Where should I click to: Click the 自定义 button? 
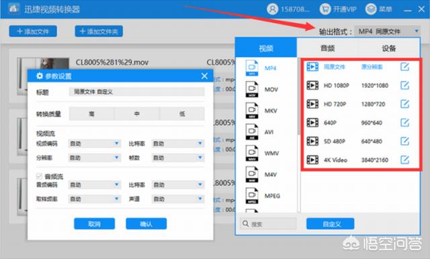coord(330,223)
